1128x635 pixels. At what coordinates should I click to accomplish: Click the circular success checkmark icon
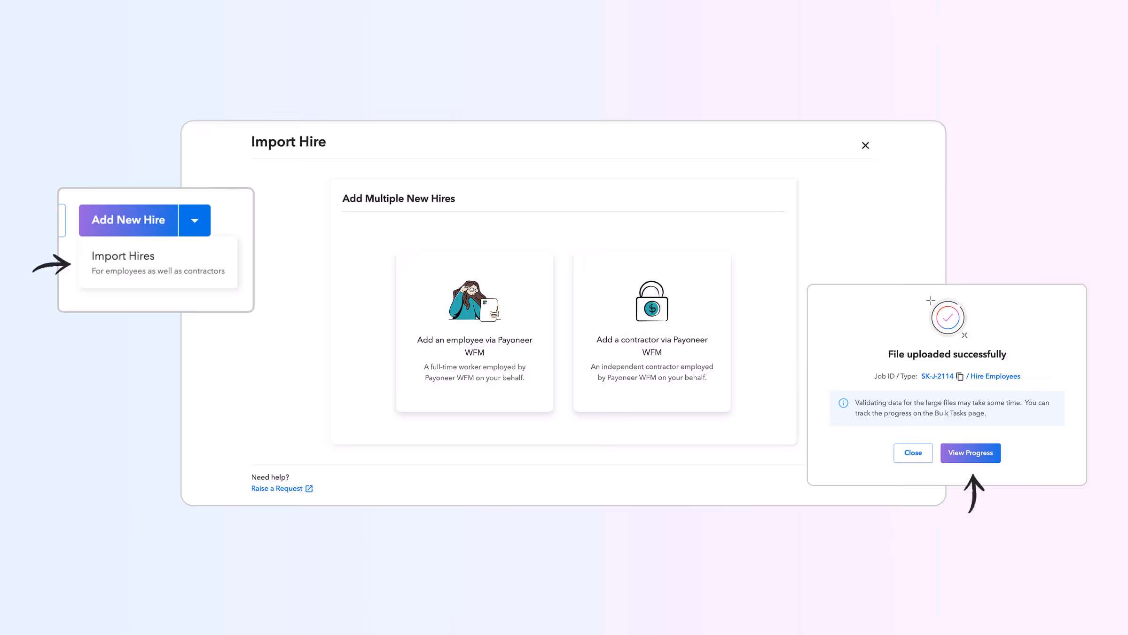[947, 317]
